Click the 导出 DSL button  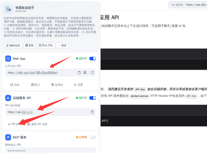pyautogui.click(x=46, y=45)
